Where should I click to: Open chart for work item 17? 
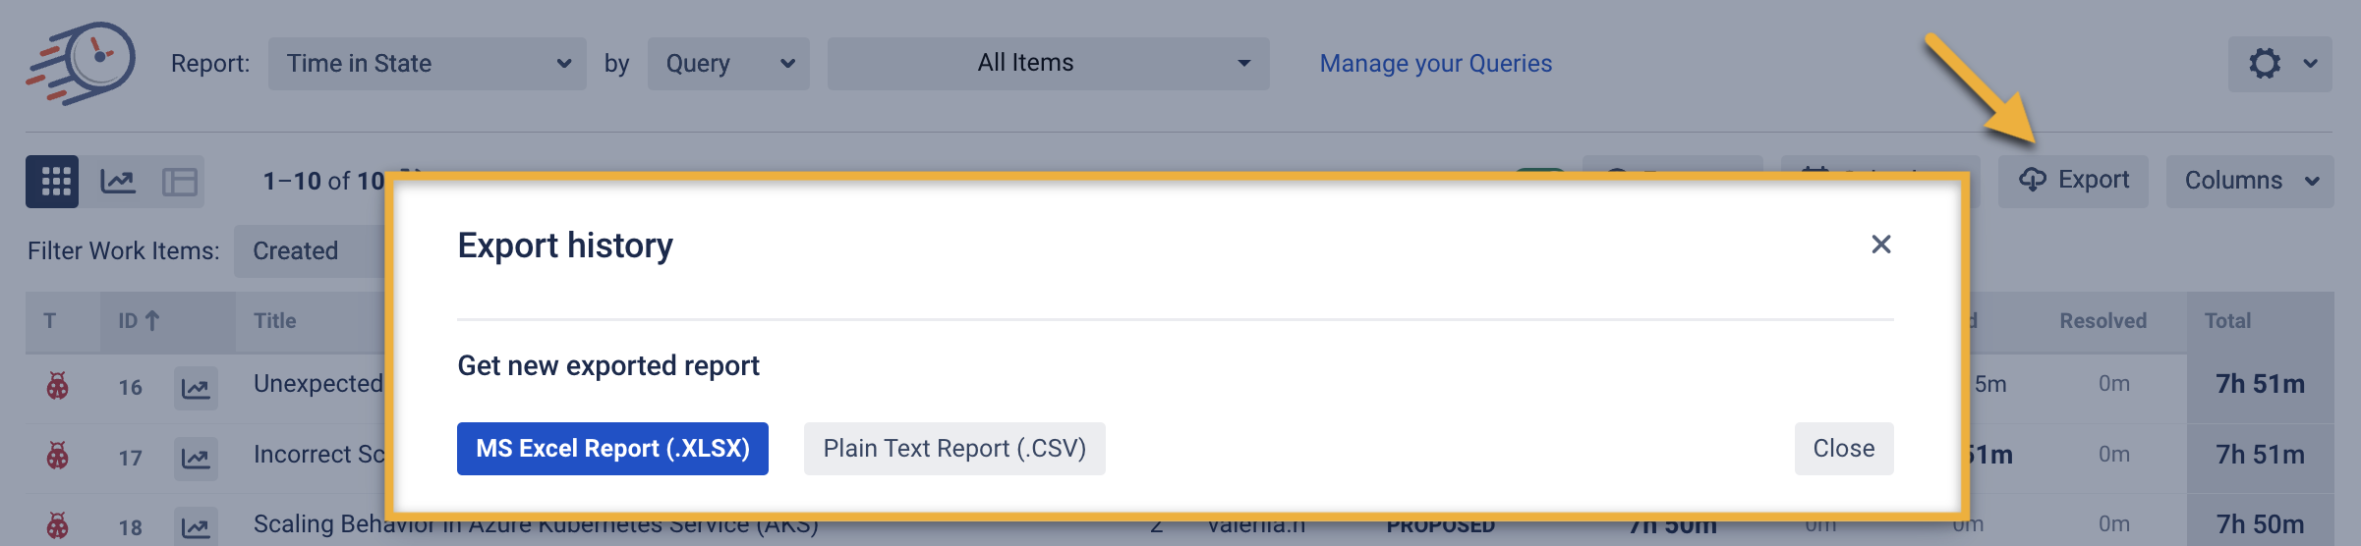[196, 458]
